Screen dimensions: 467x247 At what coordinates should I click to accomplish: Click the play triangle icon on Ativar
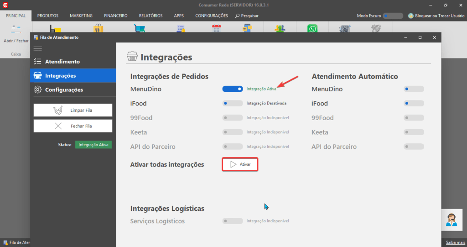(x=233, y=164)
